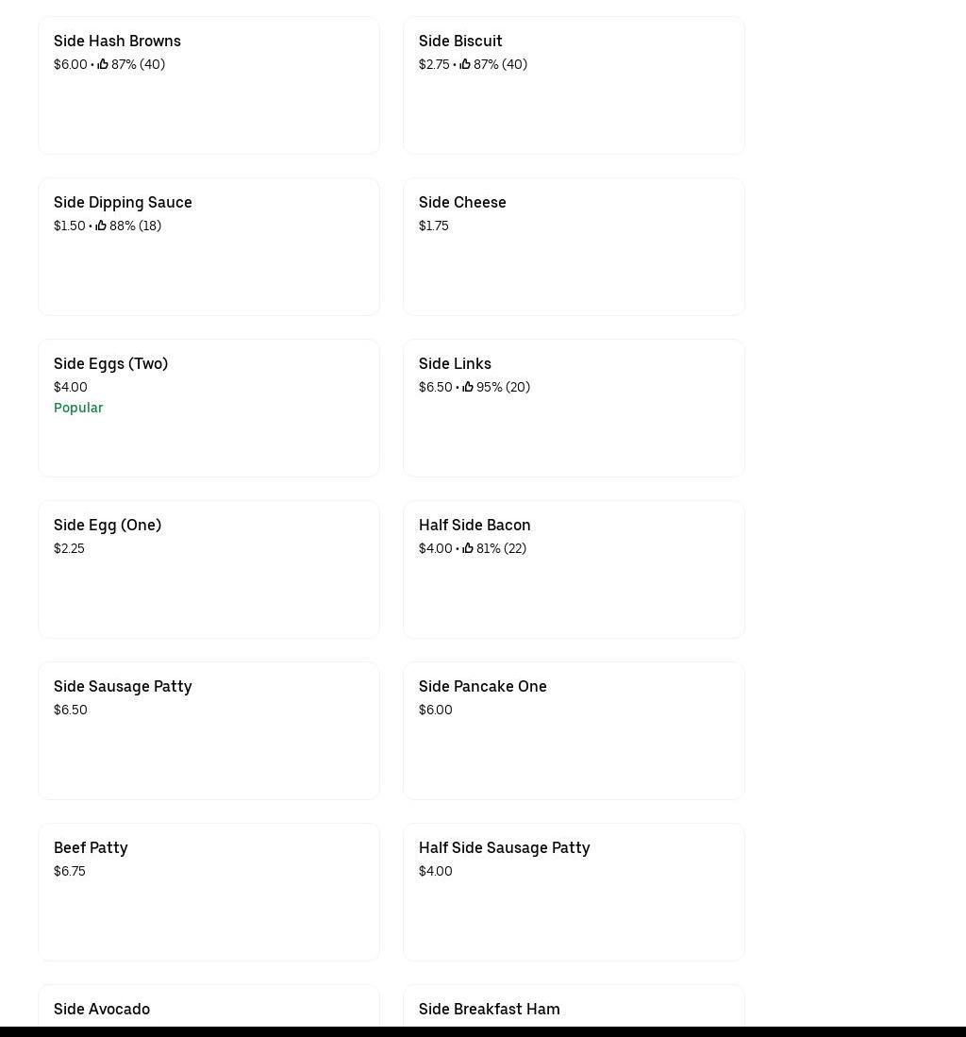Select the Side Sausage Patty card
Screen dimensions: 966x1037
click(x=208, y=730)
